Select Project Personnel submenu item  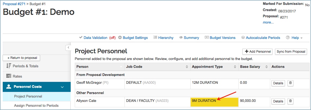pyautogui.click(x=37, y=96)
